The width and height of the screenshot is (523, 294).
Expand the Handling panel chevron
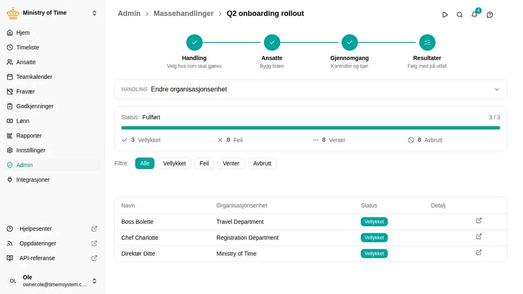coord(497,89)
